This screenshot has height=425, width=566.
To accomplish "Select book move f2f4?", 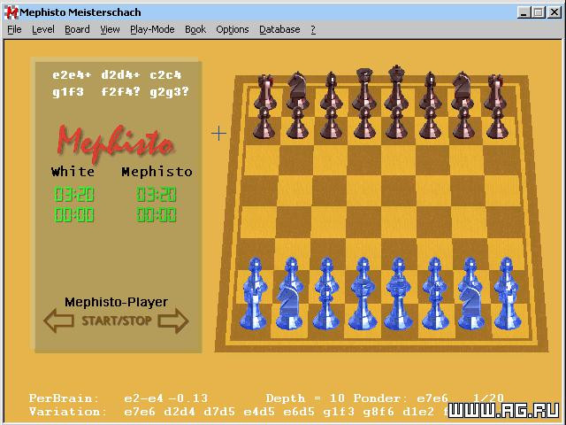I will click(120, 92).
